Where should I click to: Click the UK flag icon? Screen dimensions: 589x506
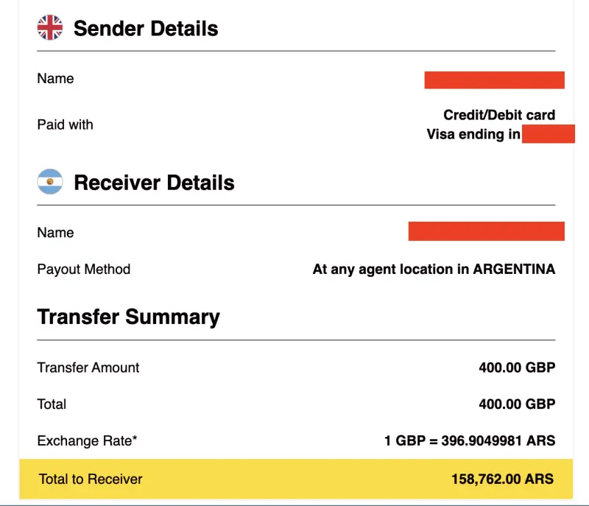pos(50,27)
